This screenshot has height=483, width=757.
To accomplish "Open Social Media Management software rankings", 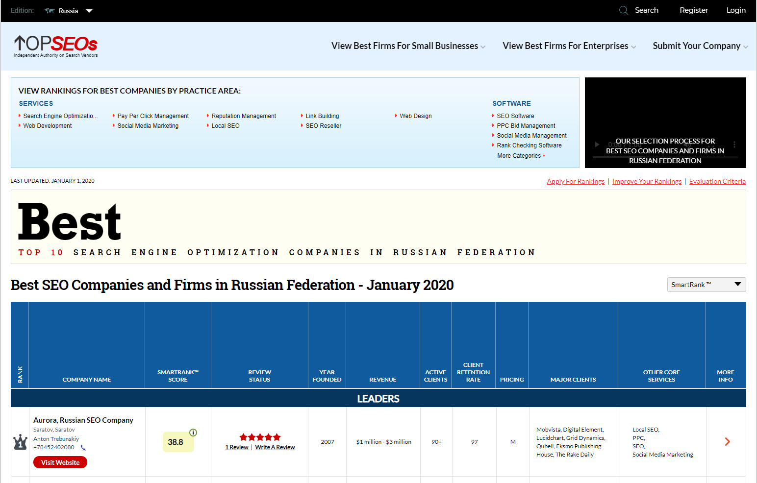I will click(531, 136).
